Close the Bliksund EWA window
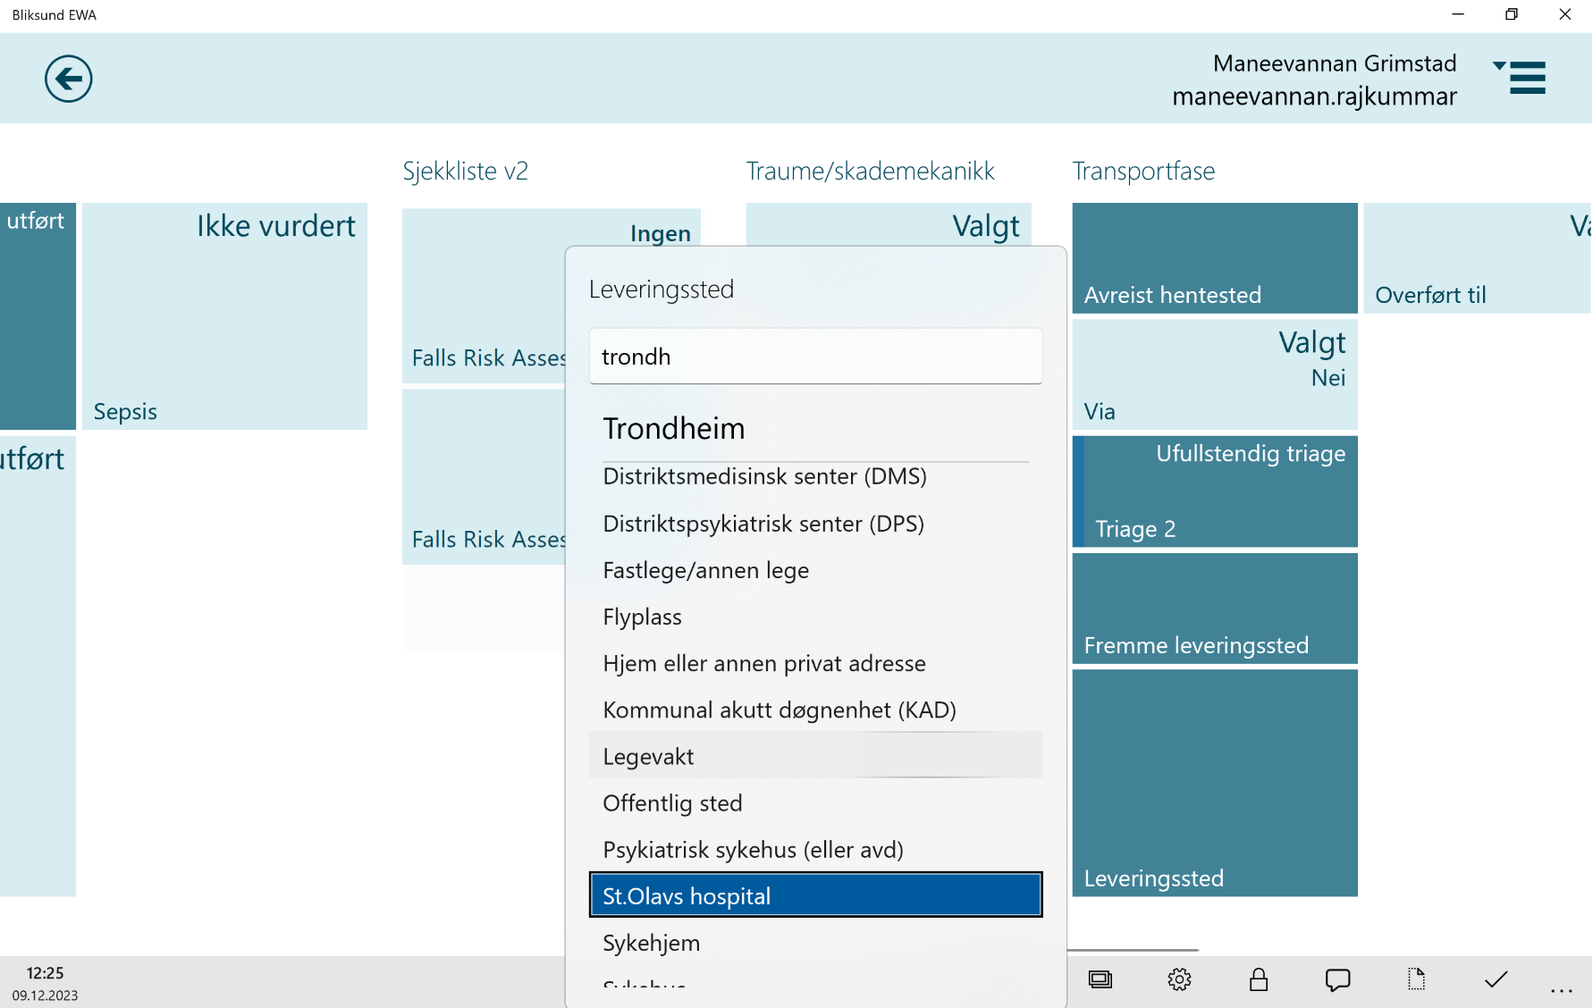 click(x=1565, y=14)
